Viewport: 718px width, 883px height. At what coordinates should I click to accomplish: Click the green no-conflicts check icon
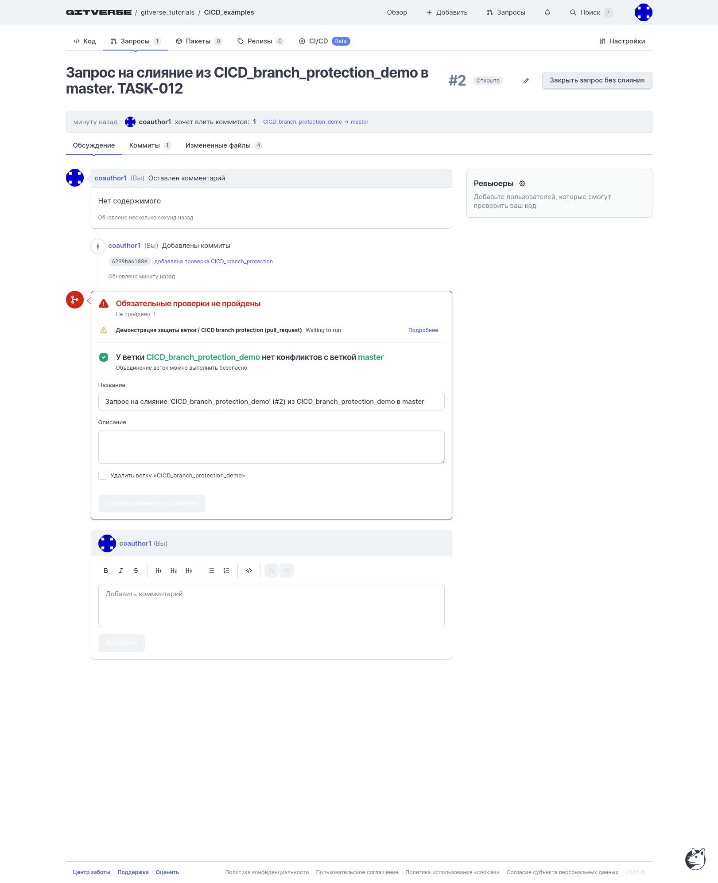[104, 357]
